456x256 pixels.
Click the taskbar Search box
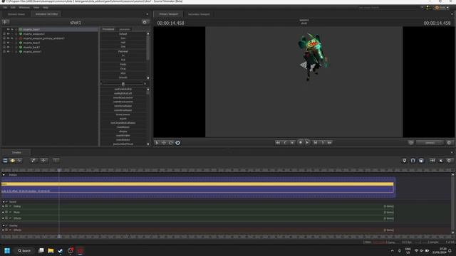24,250
